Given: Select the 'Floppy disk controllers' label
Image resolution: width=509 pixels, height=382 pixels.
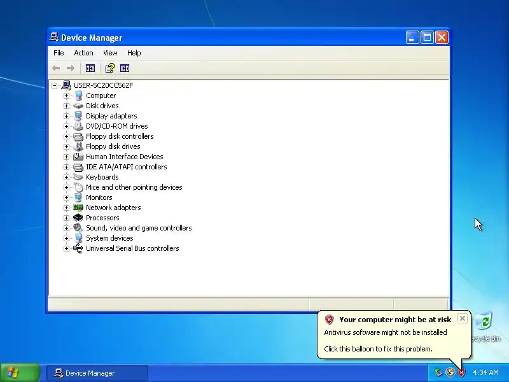Looking at the screenshot, I should tap(120, 136).
